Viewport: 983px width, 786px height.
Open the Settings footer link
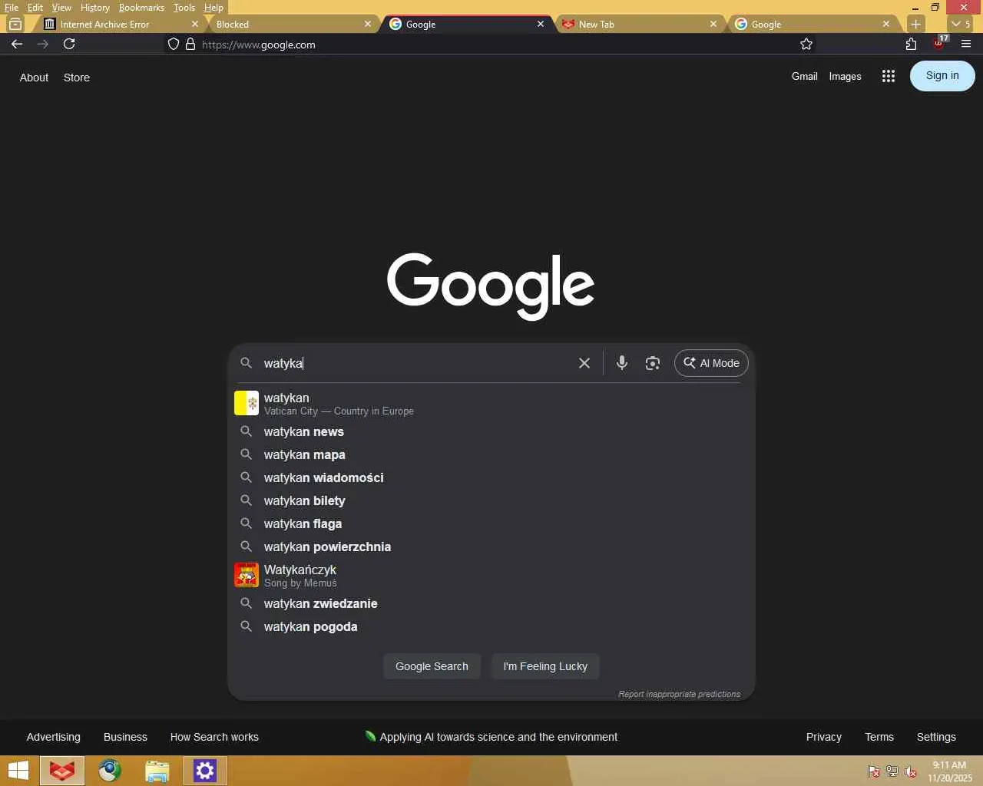936,737
